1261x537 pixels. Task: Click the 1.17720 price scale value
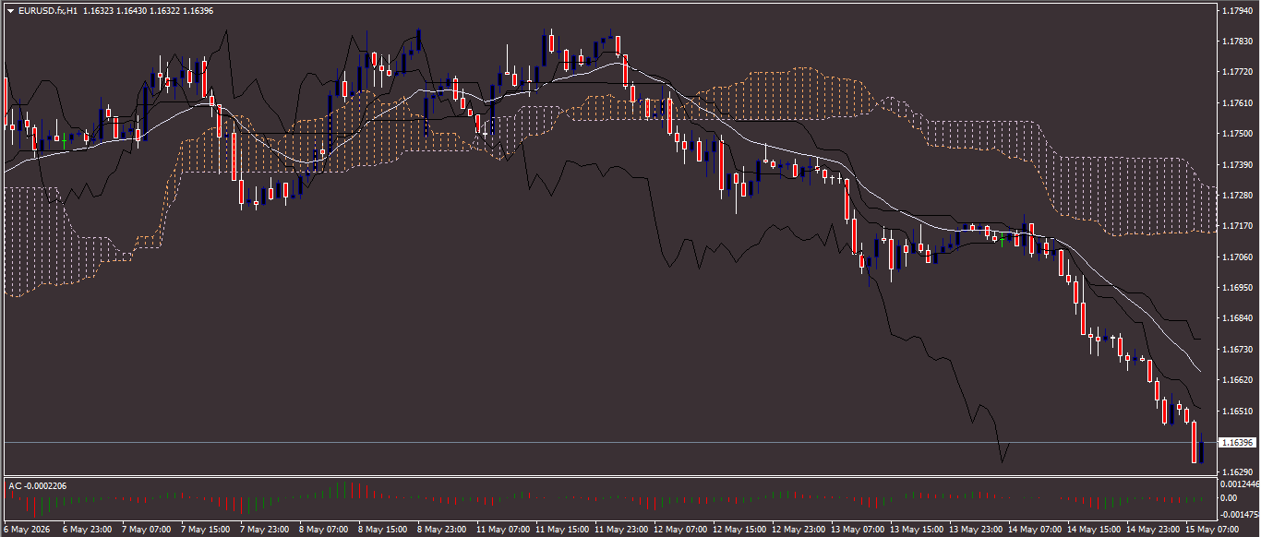[1236, 72]
